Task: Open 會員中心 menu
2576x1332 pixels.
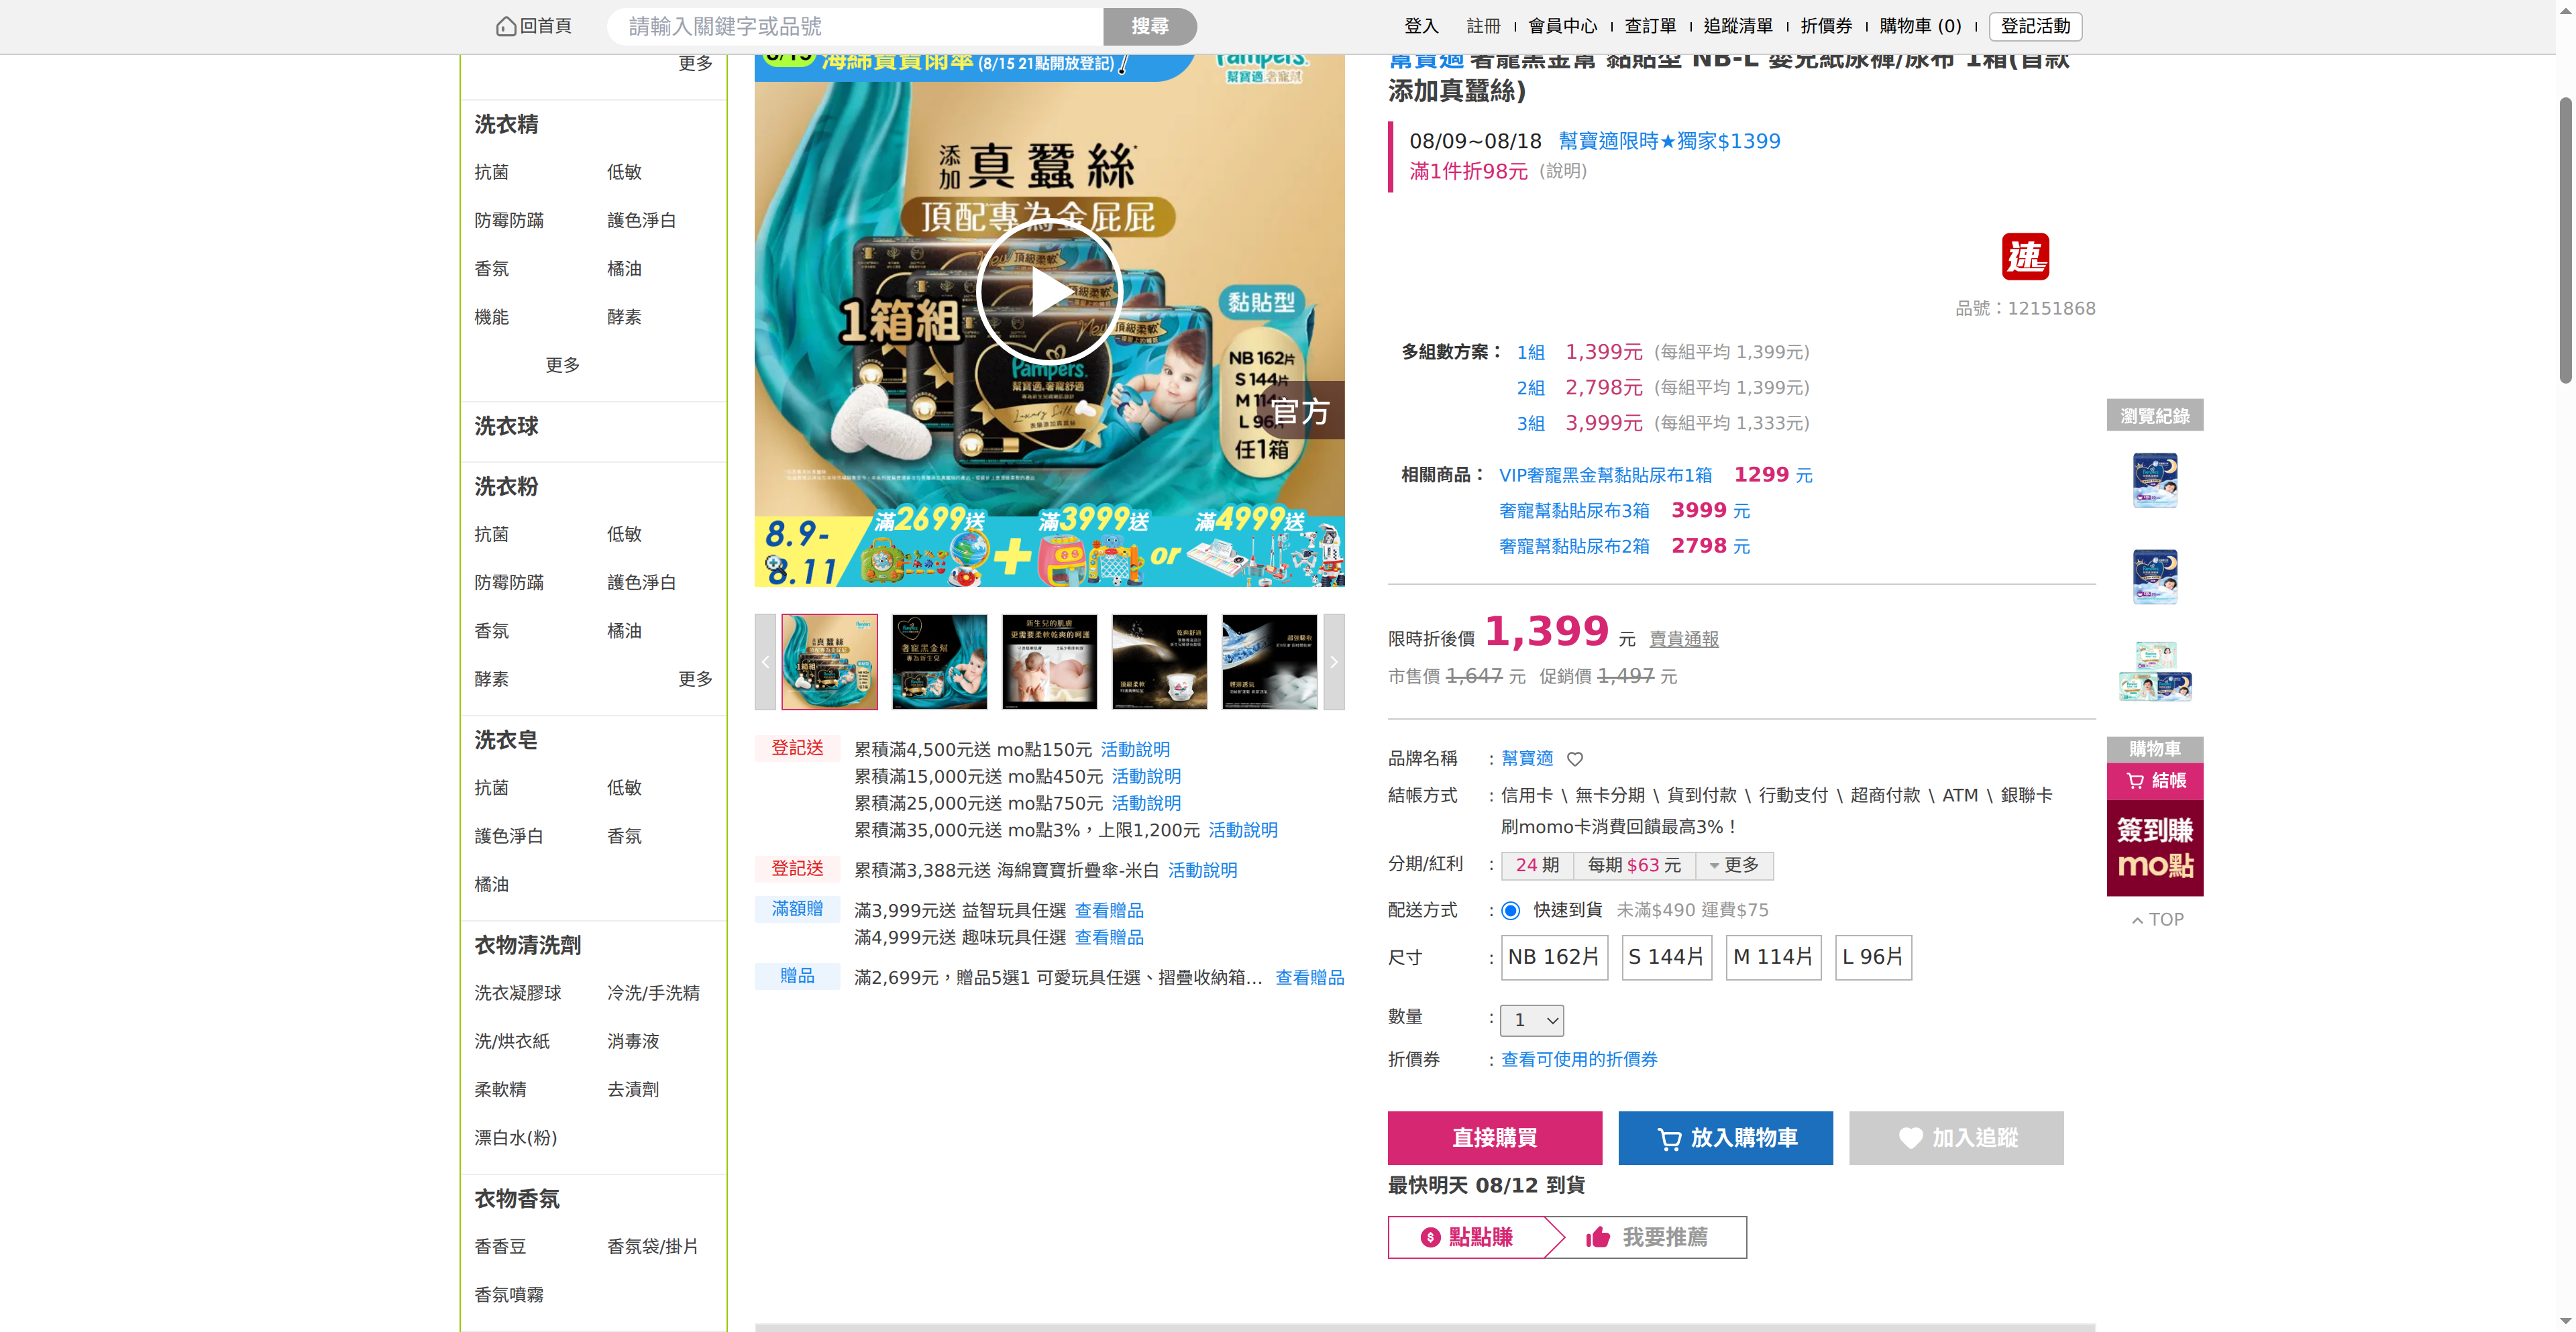Action: pos(1562,27)
